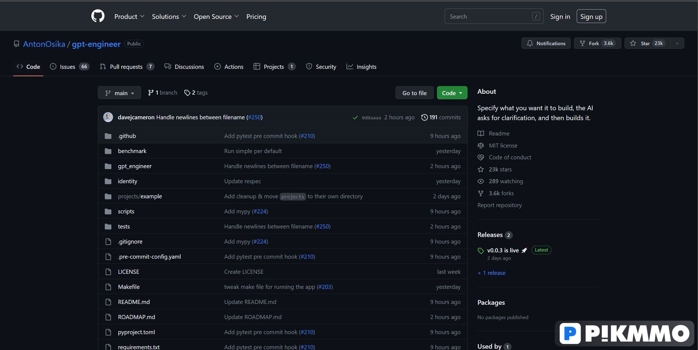Viewport: 698px width, 350px height.
Task: Focus the Search input field
Action: pos(494,16)
